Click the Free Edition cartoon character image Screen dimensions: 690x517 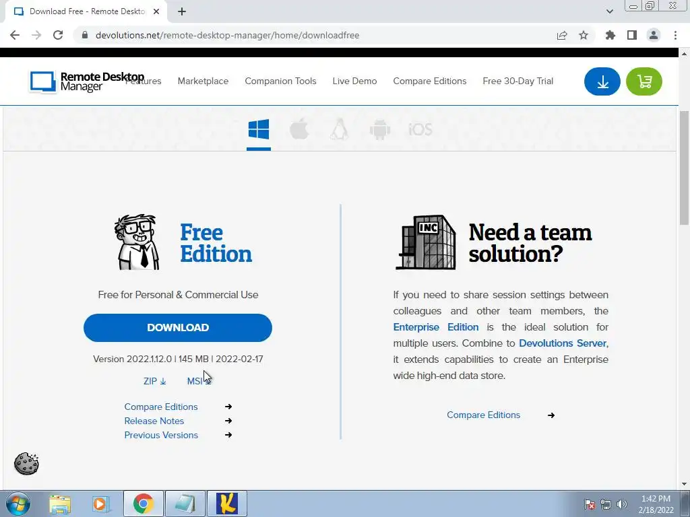[137, 242]
